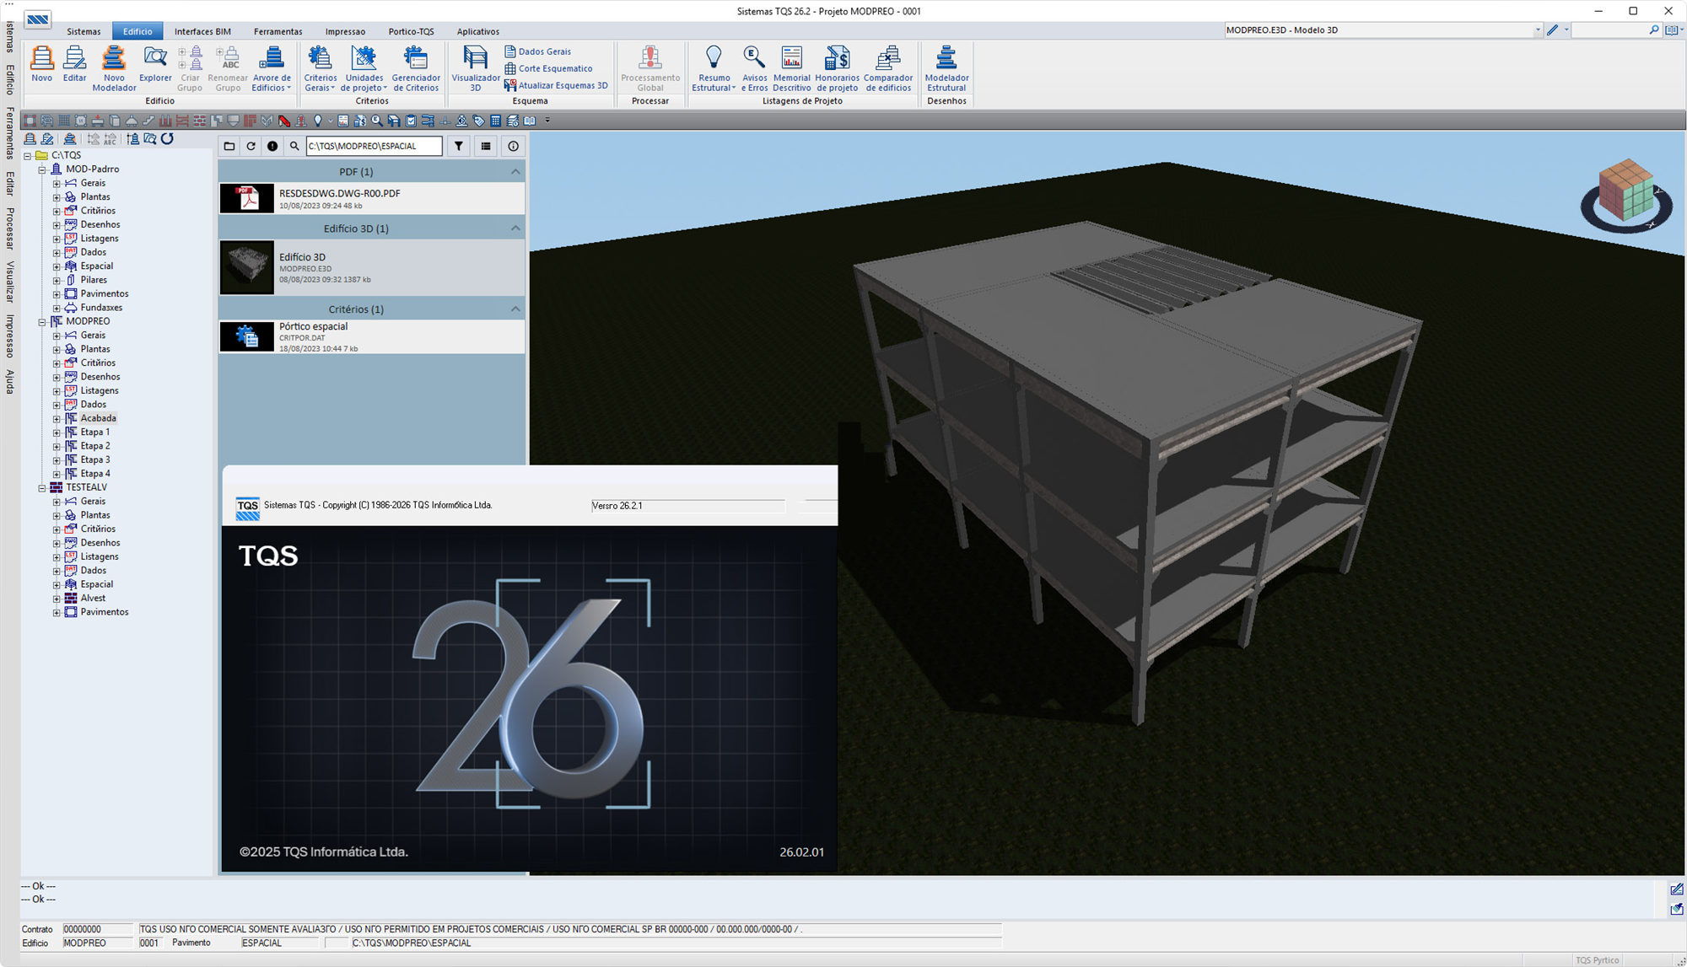
Task: Click the magnifier search icon in file panel
Action: pos(294,146)
